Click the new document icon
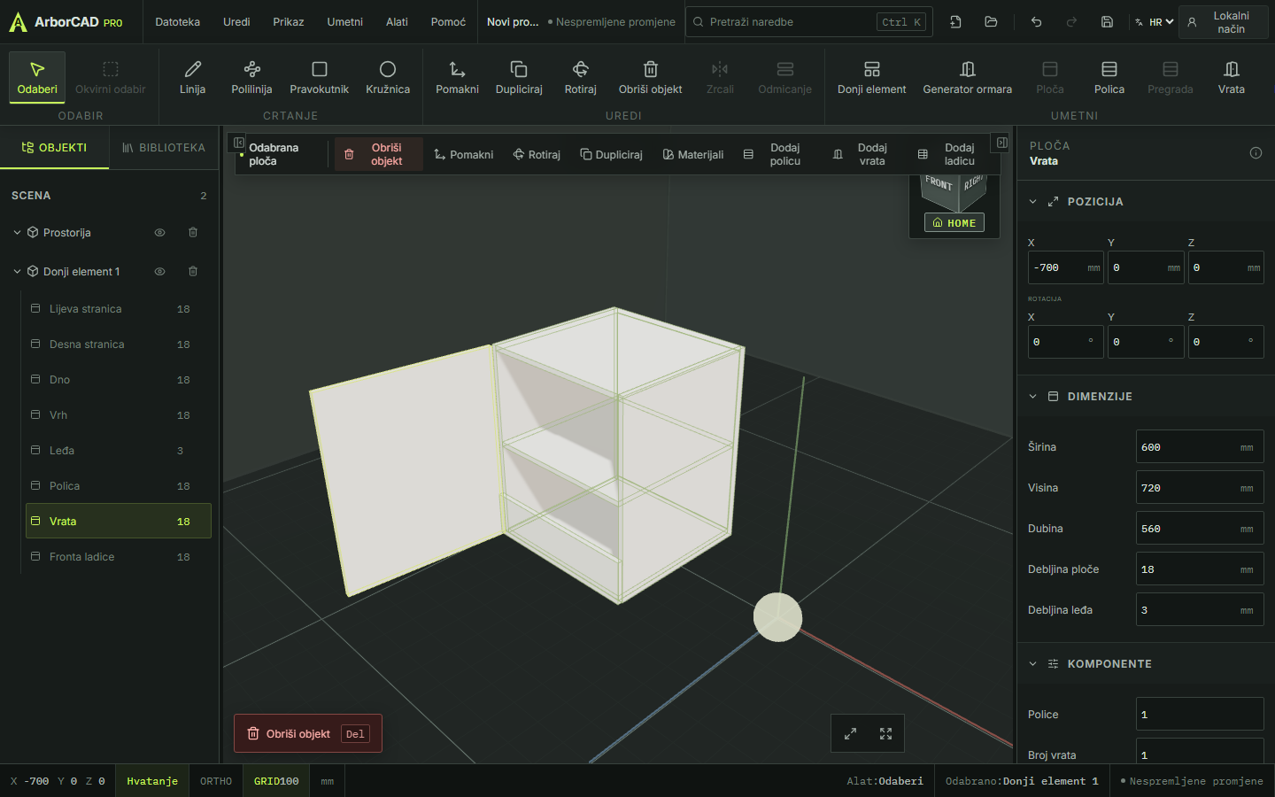 pyautogui.click(x=955, y=22)
